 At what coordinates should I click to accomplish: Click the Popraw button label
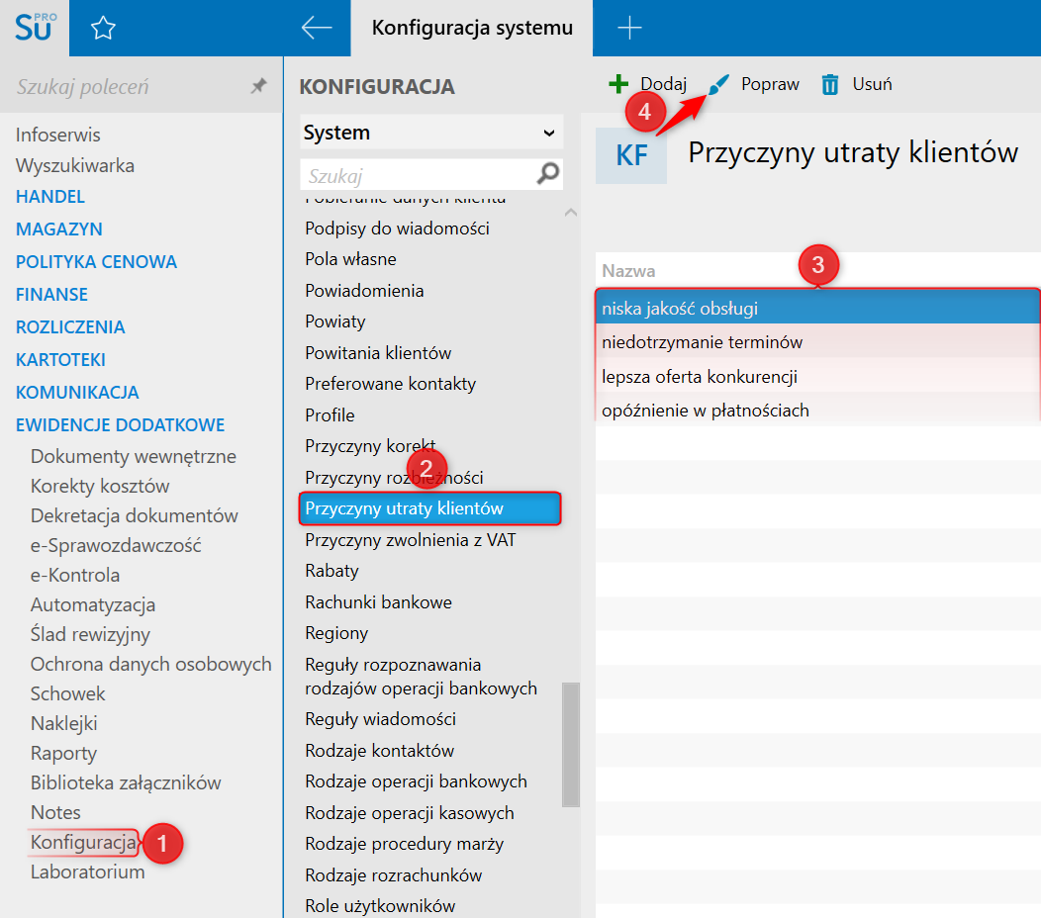pyautogui.click(x=770, y=84)
